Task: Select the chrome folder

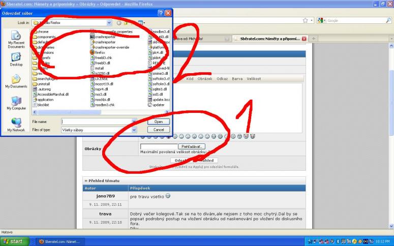Action: 41,32
